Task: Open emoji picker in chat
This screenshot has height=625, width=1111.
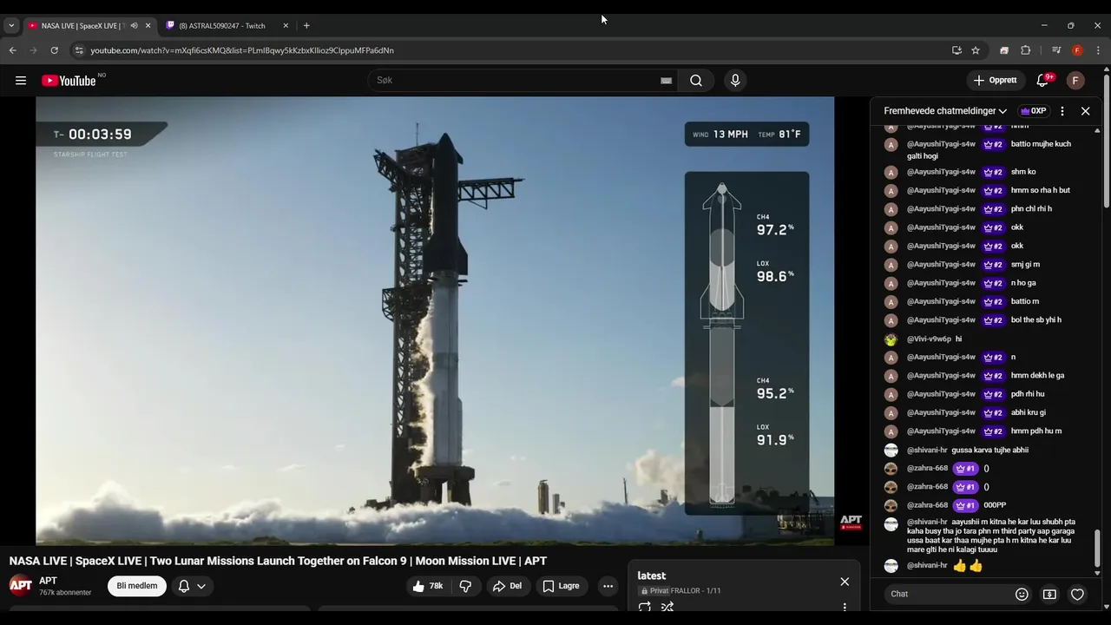Action: coord(1022,595)
